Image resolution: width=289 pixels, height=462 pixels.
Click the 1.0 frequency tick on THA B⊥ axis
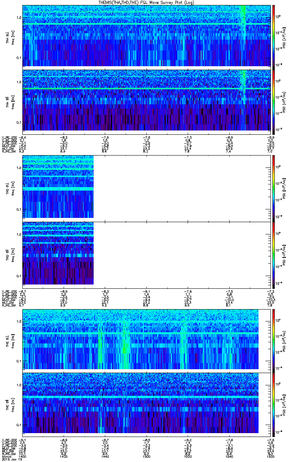pyautogui.click(x=19, y=18)
